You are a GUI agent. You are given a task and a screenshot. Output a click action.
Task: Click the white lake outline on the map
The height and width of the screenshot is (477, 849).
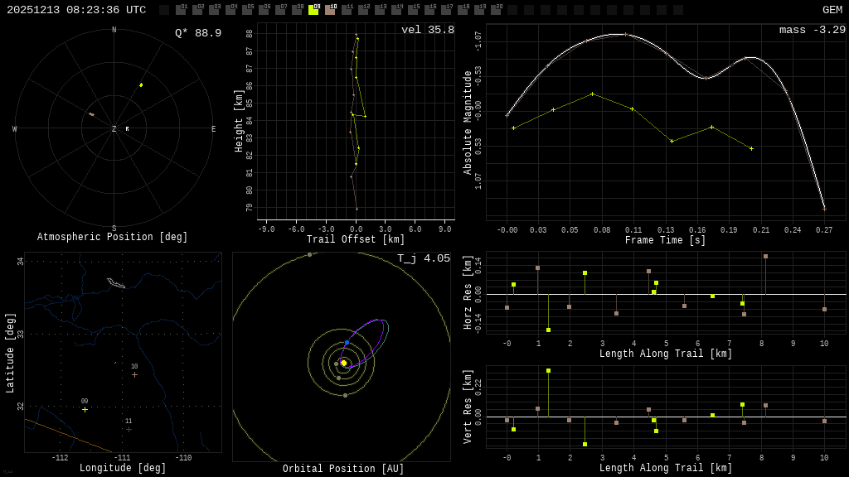tap(116, 283)
